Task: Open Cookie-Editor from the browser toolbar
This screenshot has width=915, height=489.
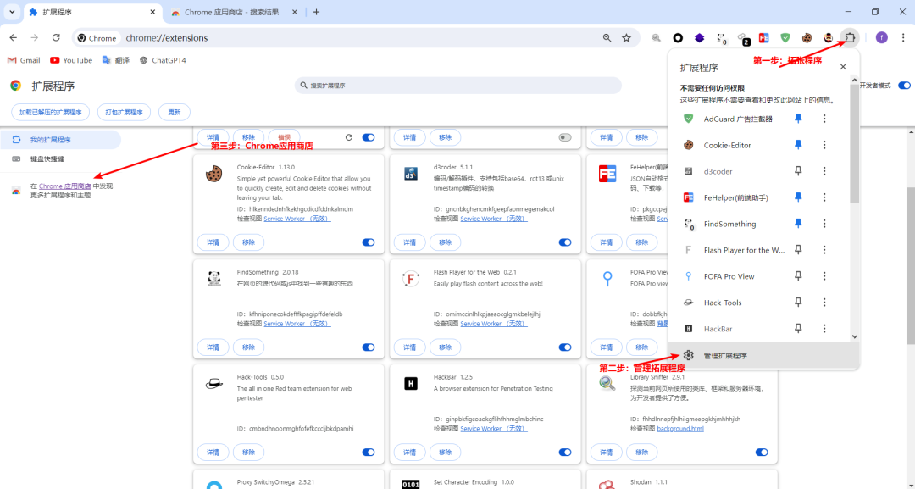Action: tap(807, 38)
